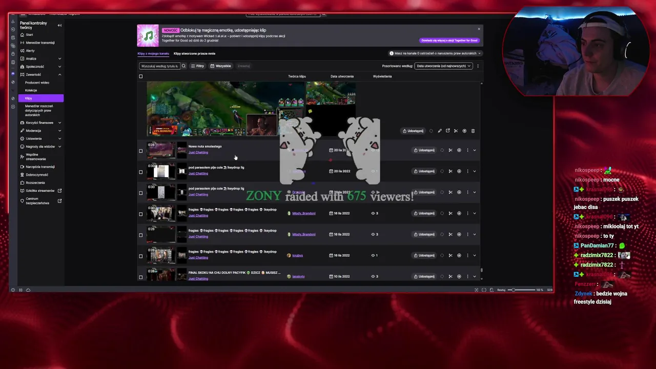Close the emote promo banner
The height and width of the screenshot is (369, 656).
(479, 29)
